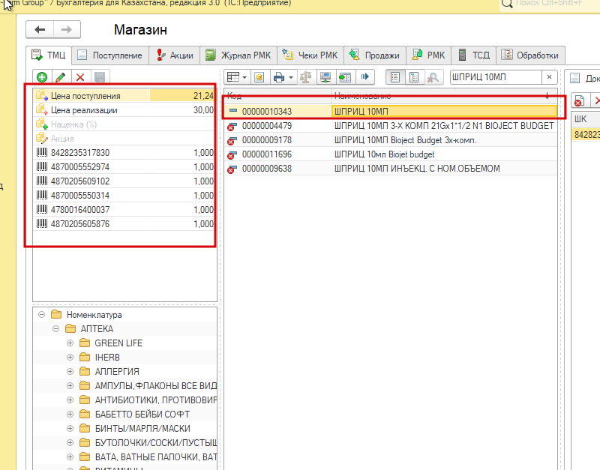
Task: Clear the ШПРИЦ 10МЛ search field
Action: click(549, 77)
